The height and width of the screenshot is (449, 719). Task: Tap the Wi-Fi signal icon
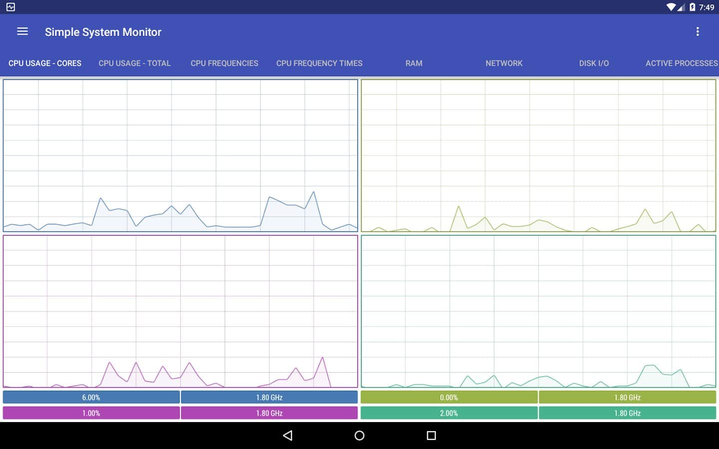pos(671,7)
